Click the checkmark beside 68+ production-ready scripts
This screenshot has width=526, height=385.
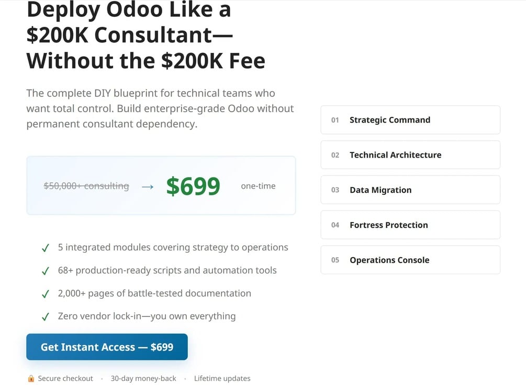tap(46, 271)
